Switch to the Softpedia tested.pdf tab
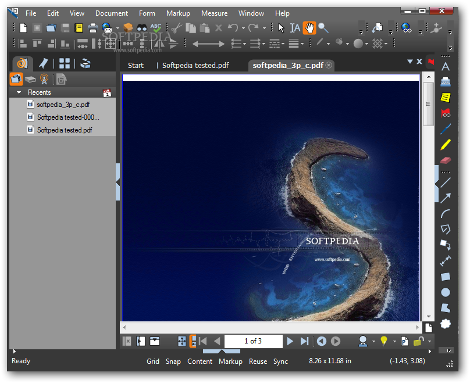Viewport: 470px width, 383px height. click(x=195, y=65)
